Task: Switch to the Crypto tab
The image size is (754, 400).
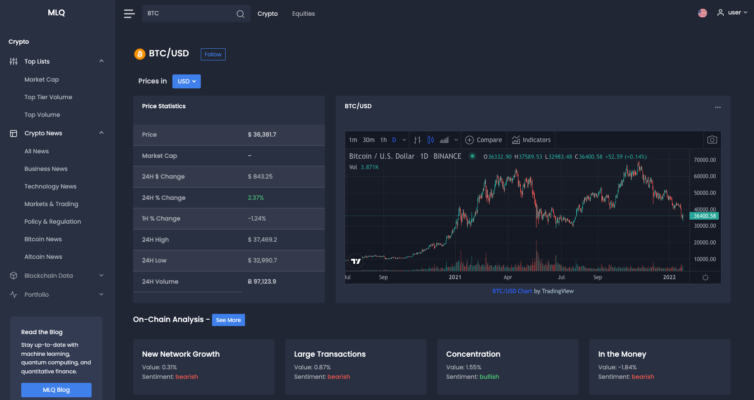Action: coord(268,14)
